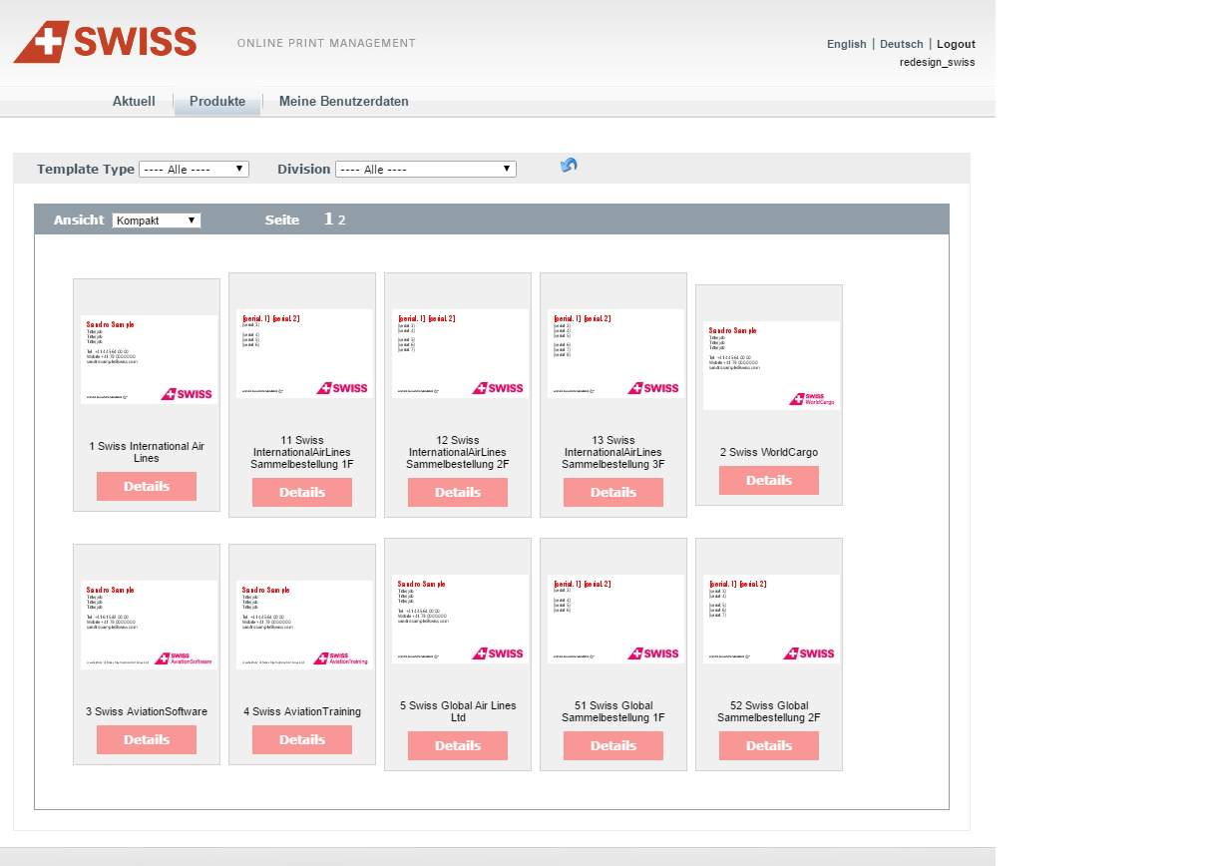Switch language to English
This screenshot has width=1213, height=866.
coord(847,44)
